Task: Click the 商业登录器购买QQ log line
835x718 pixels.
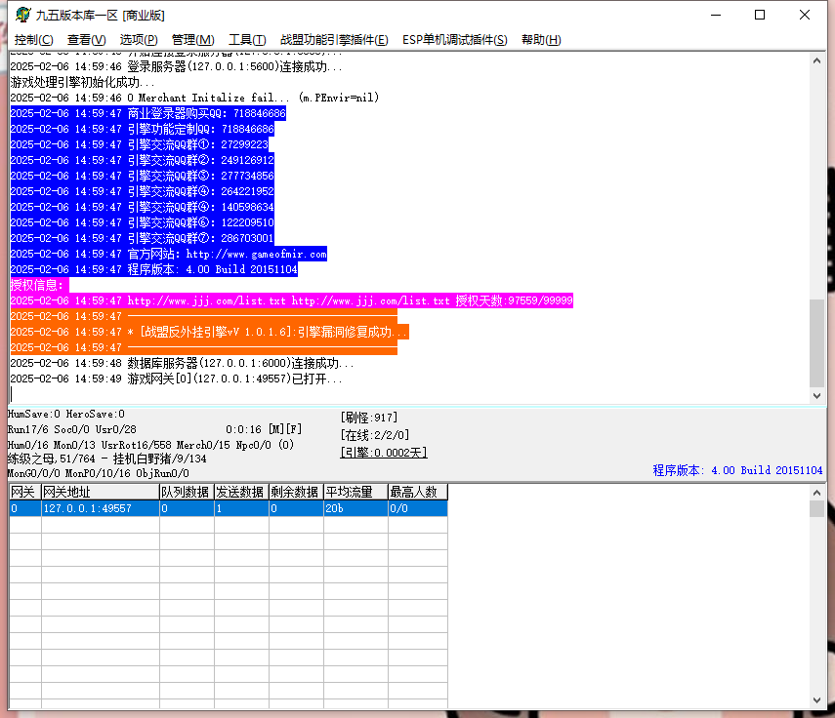Action: coord(148,113)
